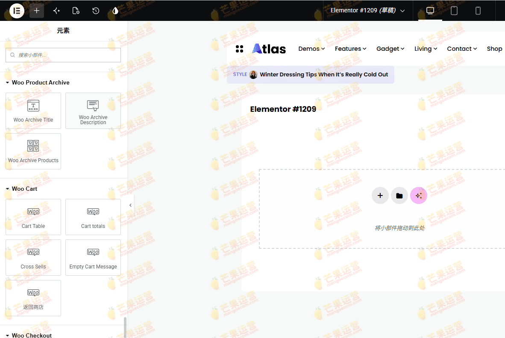Select the Cart totals widget
Image resolution: width=505 pixels, height=338 pixels.
tap(93, 217)
